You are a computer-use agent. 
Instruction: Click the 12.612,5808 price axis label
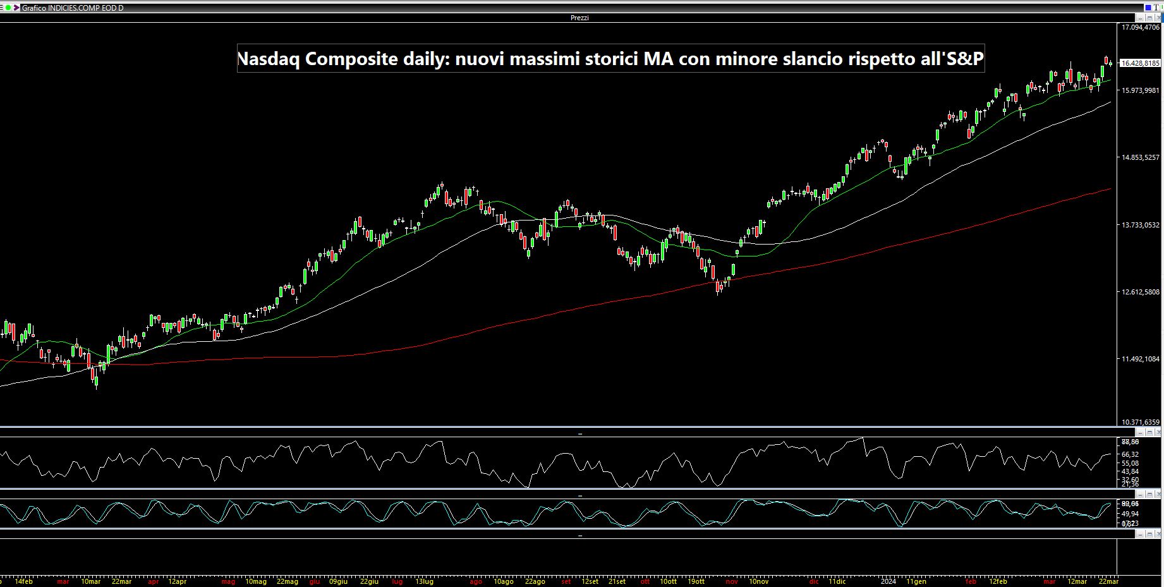click(1141, 292)
